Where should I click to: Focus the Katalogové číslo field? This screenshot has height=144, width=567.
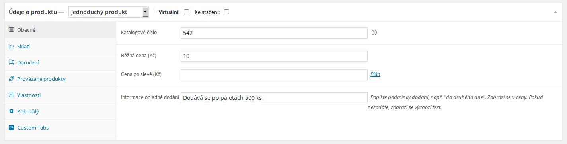click(274, 33)
